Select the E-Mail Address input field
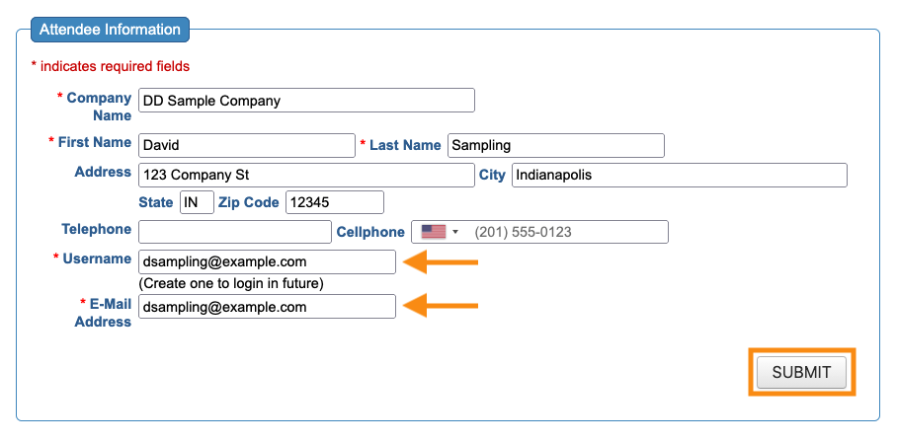Image resolution: width=897 pixels, height=443 pixels. pos(267,307)
